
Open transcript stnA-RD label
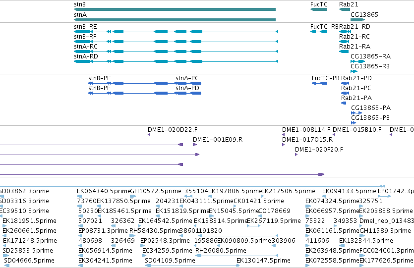click(86, 56)
